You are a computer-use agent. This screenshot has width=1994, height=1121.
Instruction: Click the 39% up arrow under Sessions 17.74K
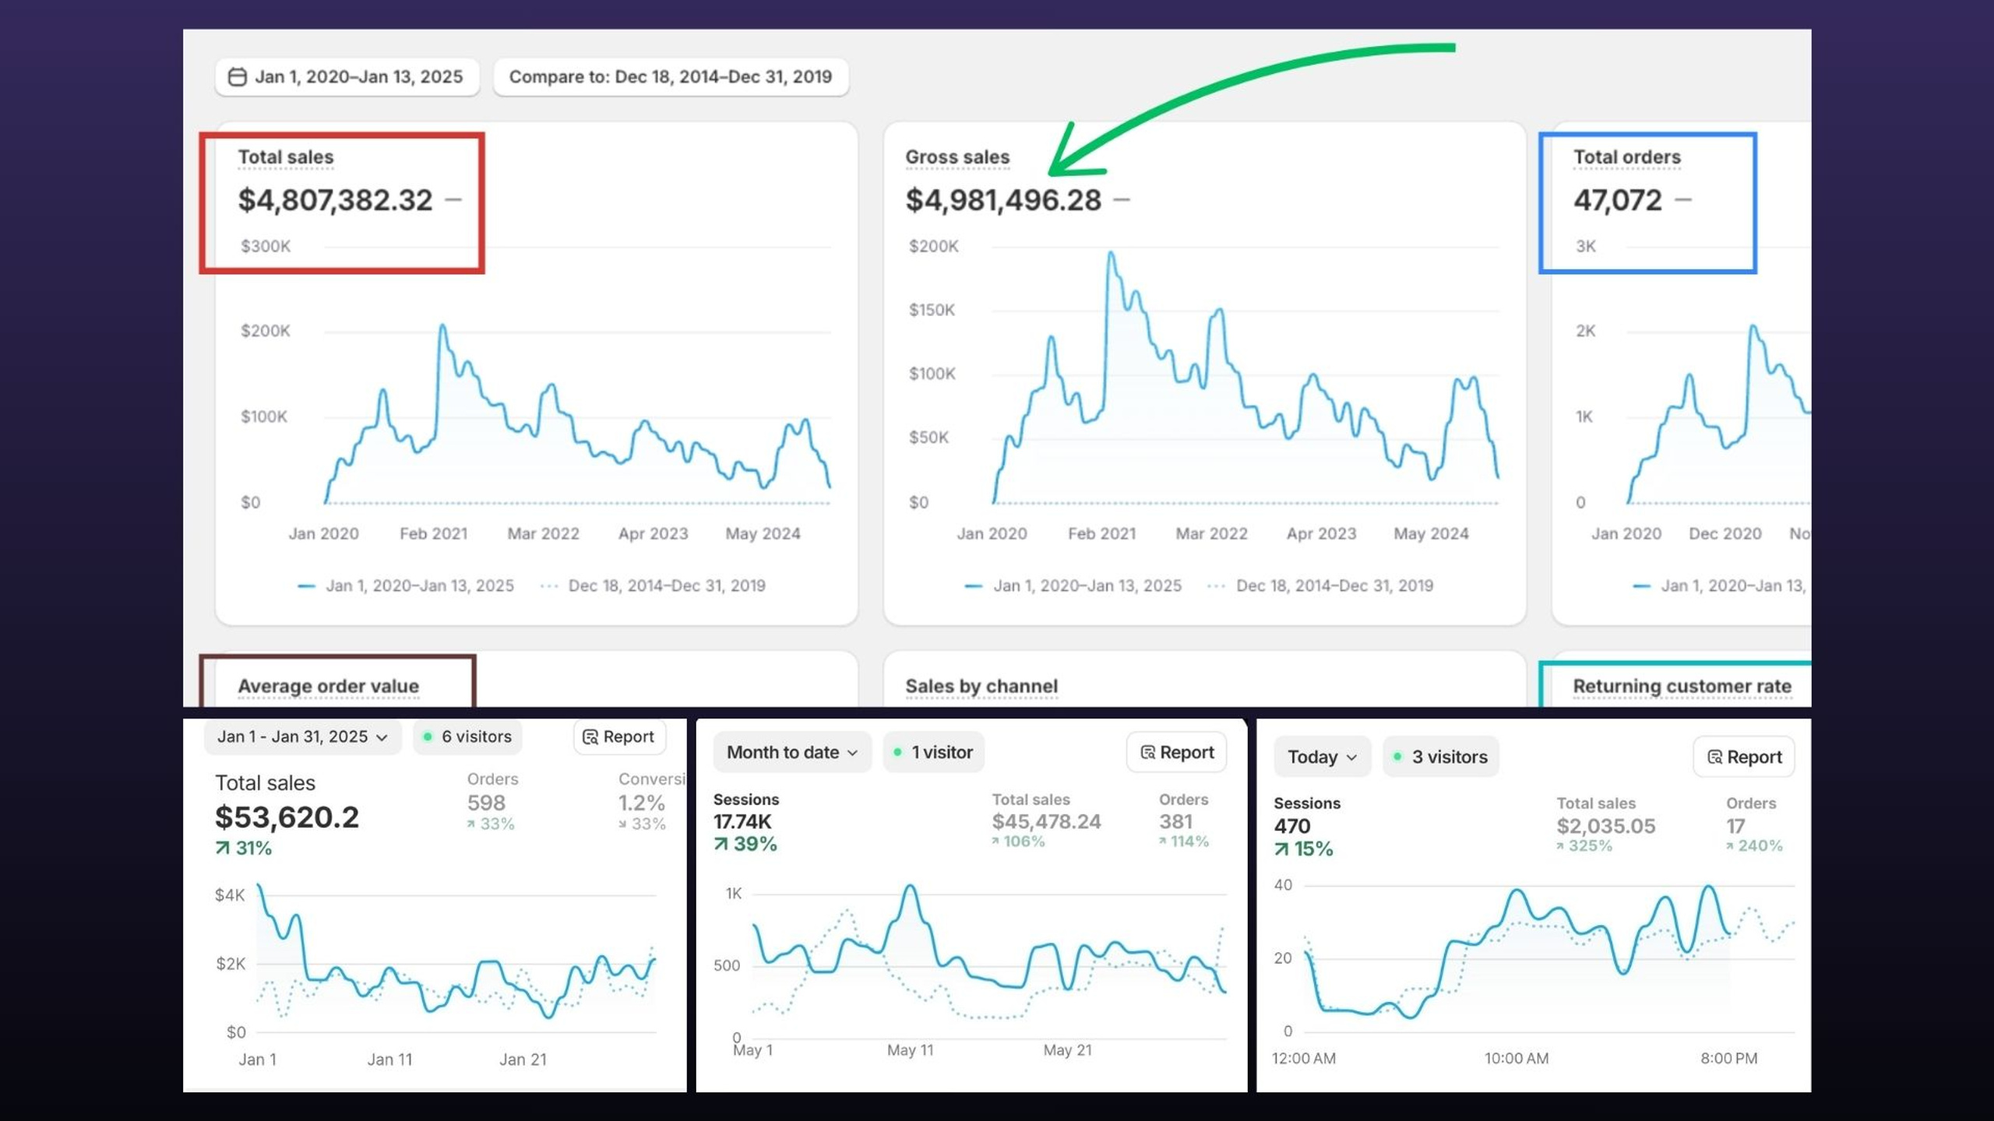tap(721, 844)
